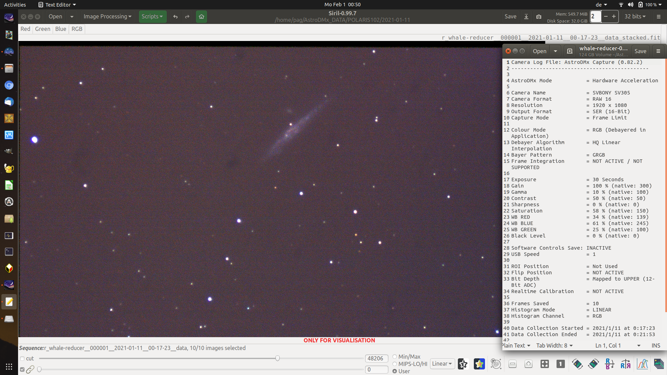The image size is (667, 375).
Task: Open LibreOffice Calc from the dock
Action: coord(9,185)
